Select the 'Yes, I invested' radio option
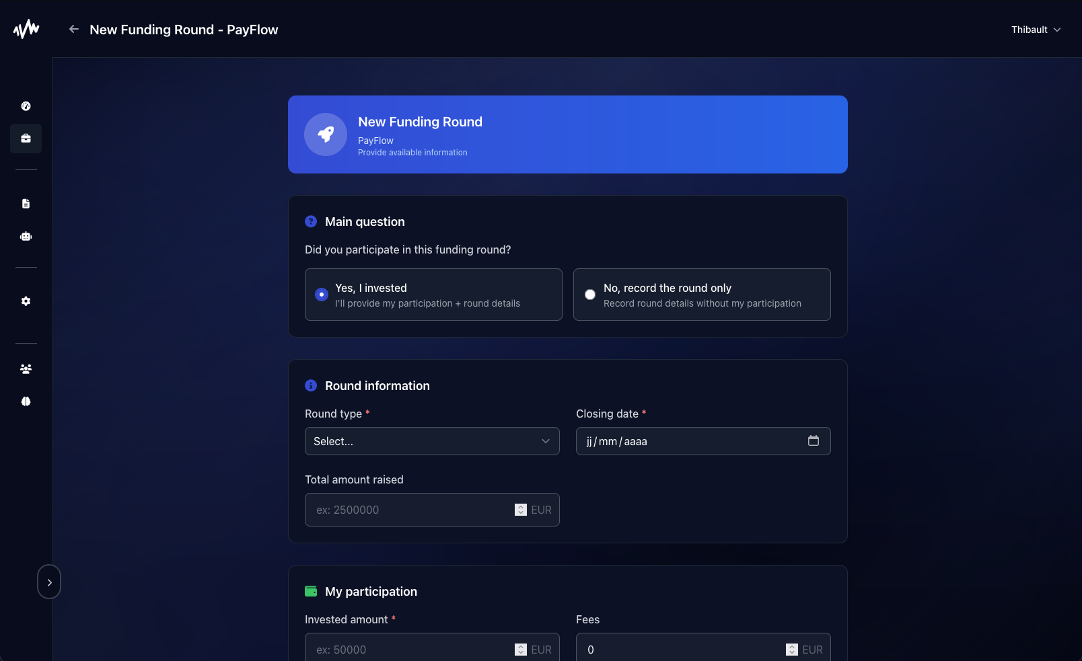This screenshot has width=1082, height=661. (322, 295)
